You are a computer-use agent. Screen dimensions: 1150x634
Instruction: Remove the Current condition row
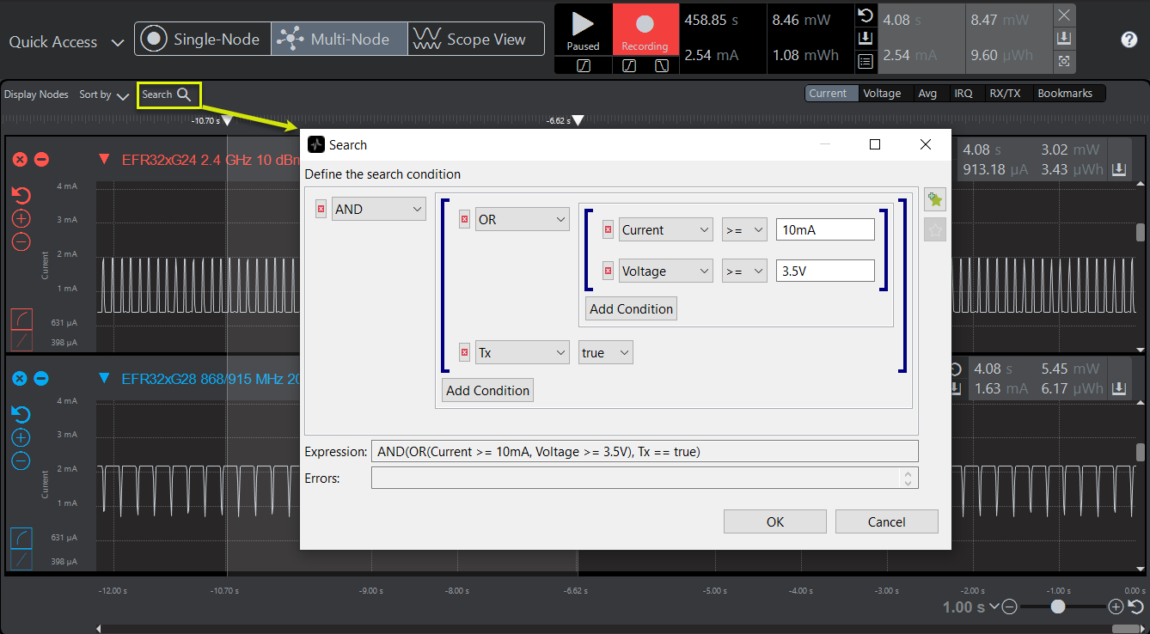(608, 230)
